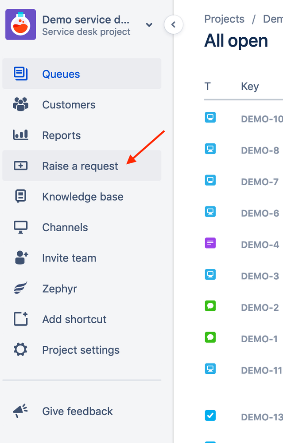Open Channels in the sidebar

pos(82,227)
